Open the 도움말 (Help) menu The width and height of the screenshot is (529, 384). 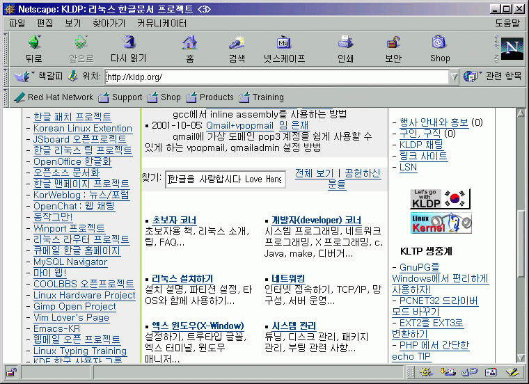pyautogui.click(x=507, y=23)
